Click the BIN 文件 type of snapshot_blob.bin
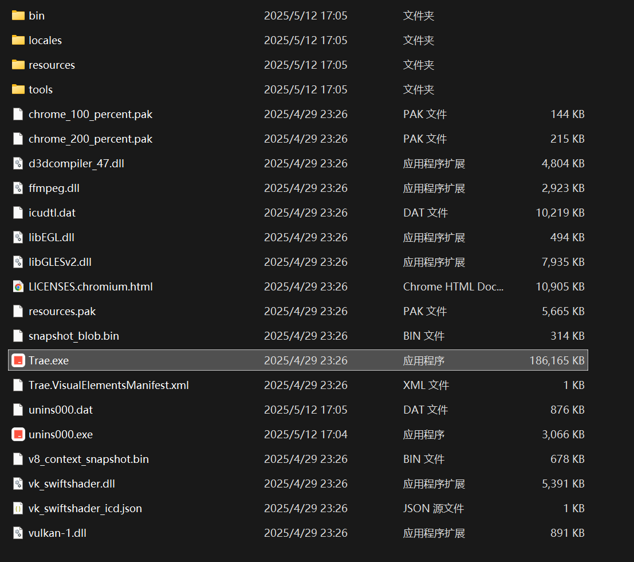The height and width of the screenshot is (562, 634). 424,336
